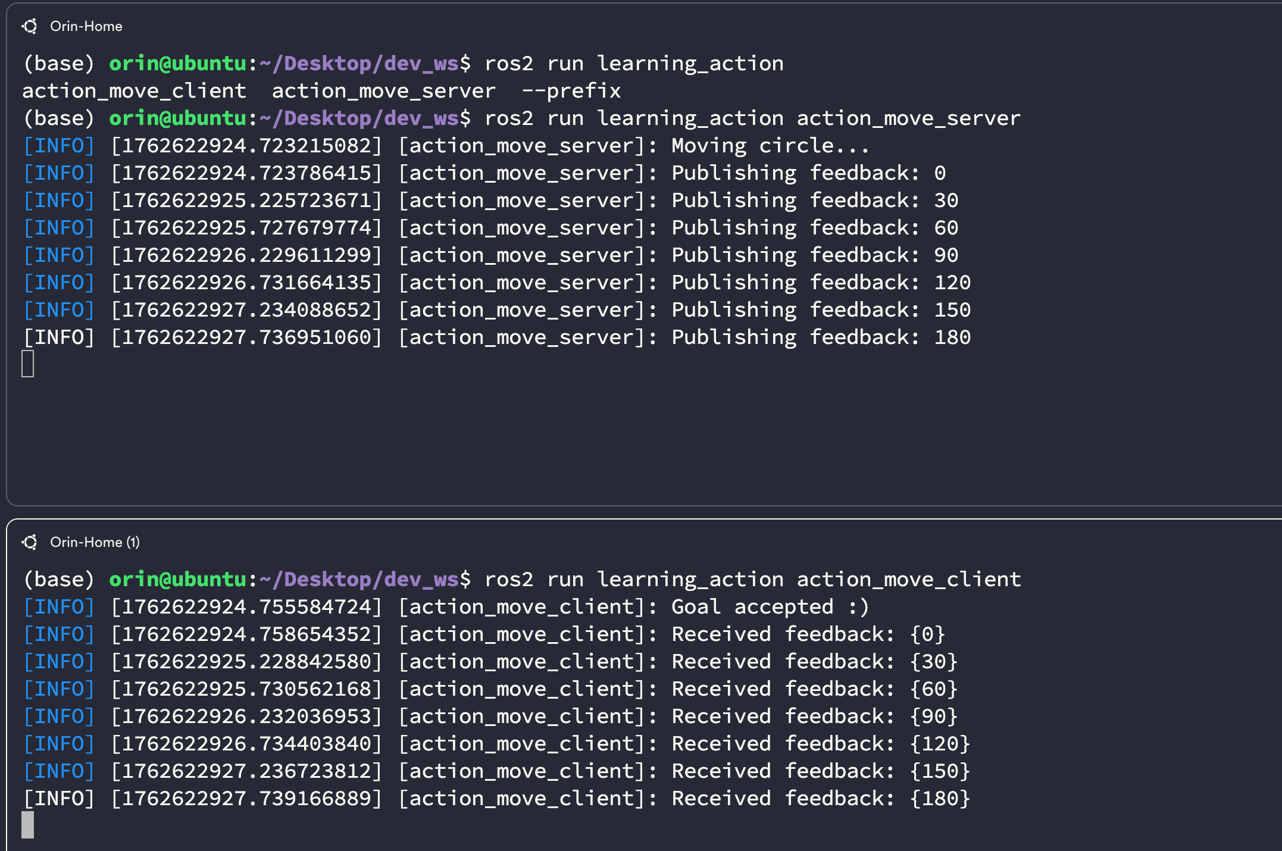Viewport: 1282px width, 851px height.
Task: Click 'Received feedback: {0}' client line
Action: click(x=808, y=634)
